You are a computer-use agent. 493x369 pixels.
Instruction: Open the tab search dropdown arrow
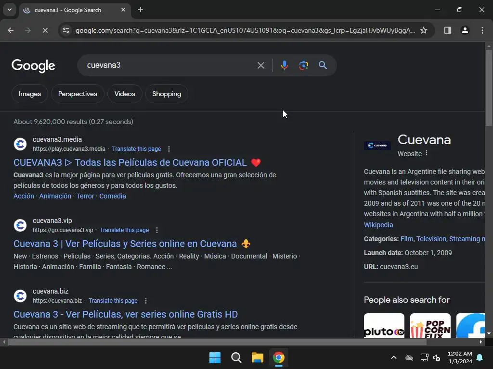(10, 10)
